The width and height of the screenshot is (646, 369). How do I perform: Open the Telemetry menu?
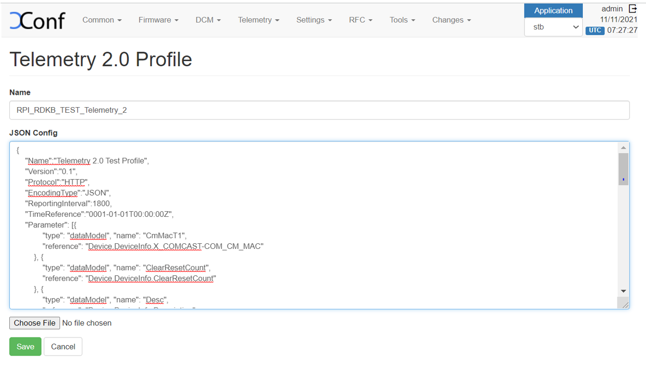[258, 20]
